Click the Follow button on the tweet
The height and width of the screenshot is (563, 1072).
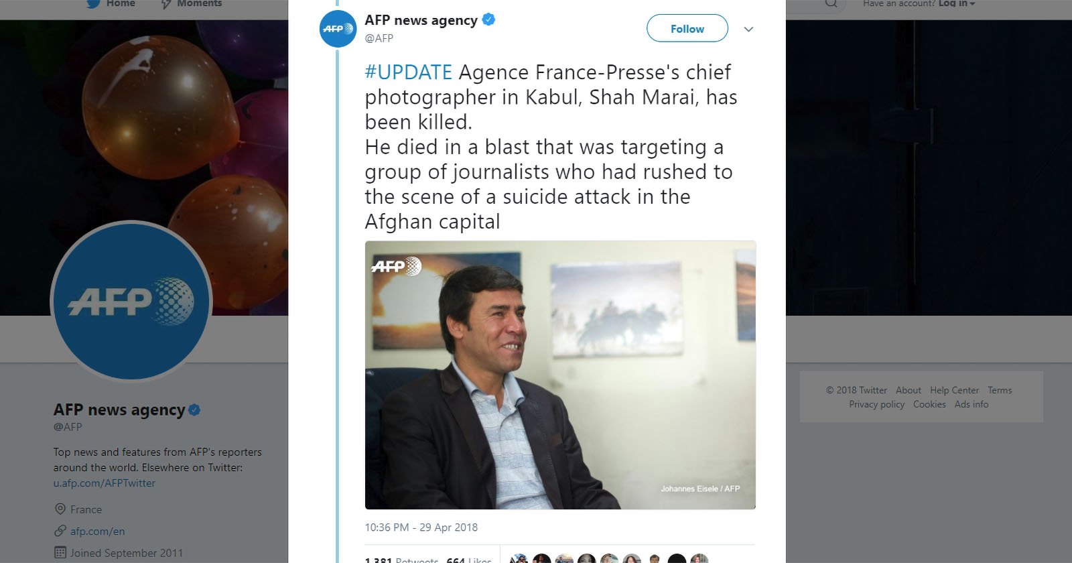687,29
